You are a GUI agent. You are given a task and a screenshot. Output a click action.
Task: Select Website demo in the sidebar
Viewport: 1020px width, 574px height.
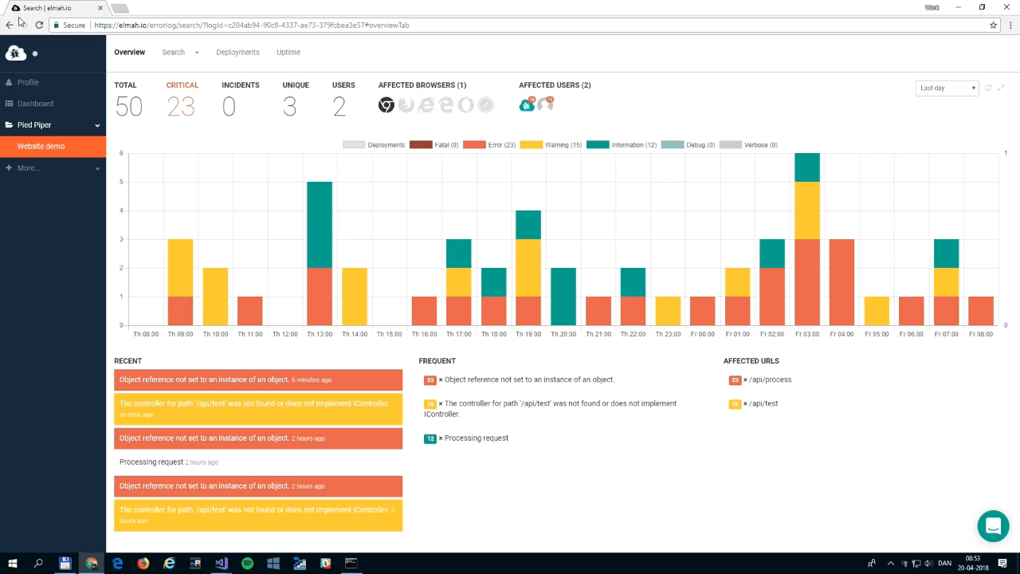pos(41,146)
